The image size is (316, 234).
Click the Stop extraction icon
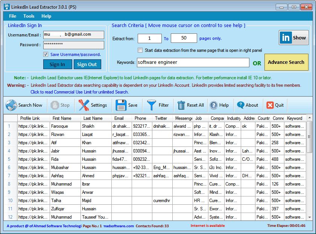[54, 105]
